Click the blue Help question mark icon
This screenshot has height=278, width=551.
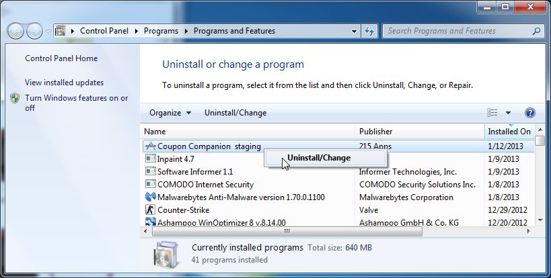tap(530, 113)
